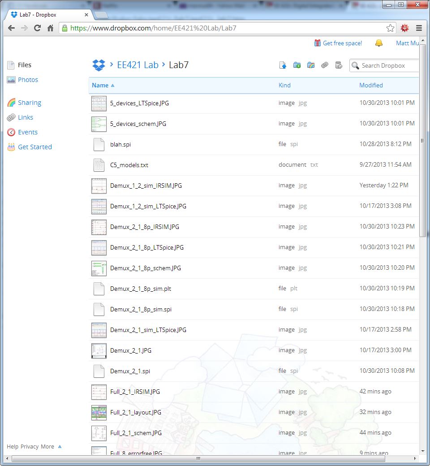
Task: Bookmark this page using the star icon
Action: [390, 27]
